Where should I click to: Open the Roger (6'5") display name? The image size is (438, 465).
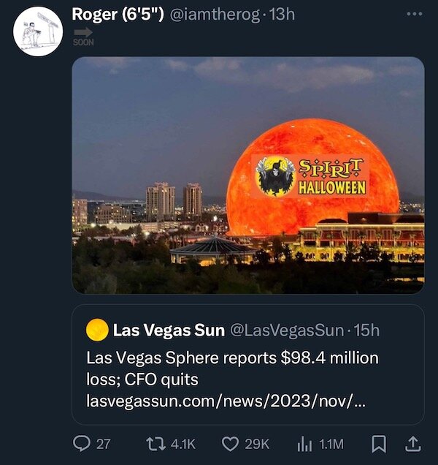point(118,14)
